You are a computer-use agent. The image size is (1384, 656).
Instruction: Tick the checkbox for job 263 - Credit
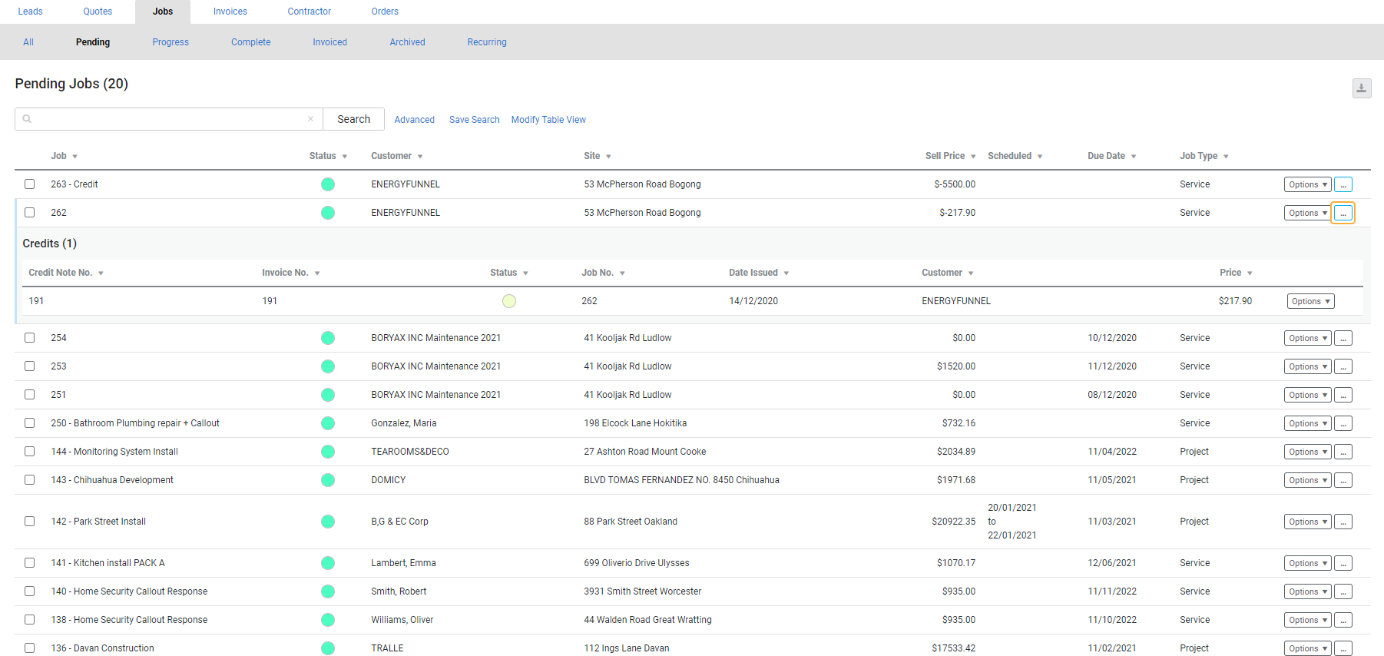point(29,184)
